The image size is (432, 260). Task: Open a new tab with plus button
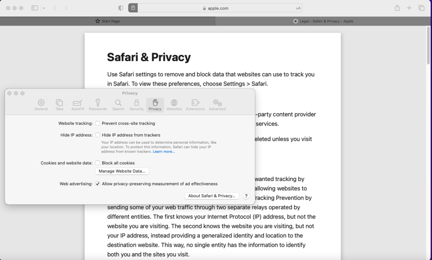pos(409,8)
